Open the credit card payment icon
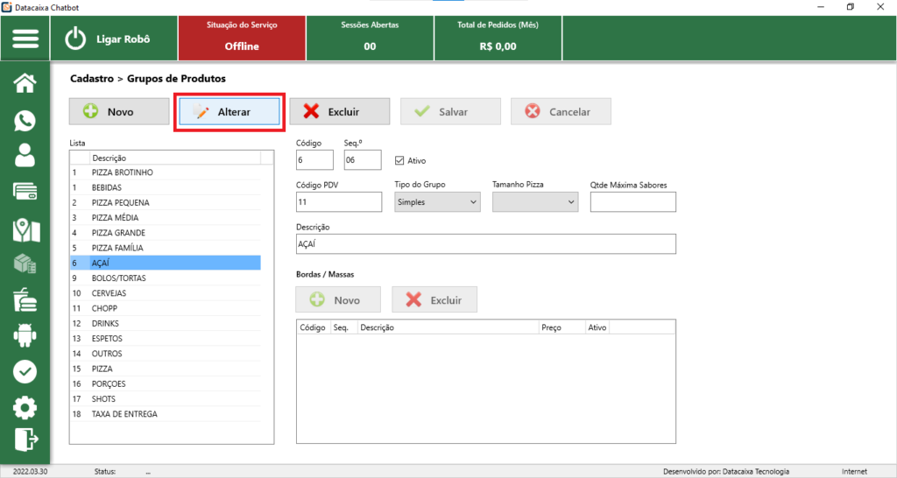 click(25, 192)
